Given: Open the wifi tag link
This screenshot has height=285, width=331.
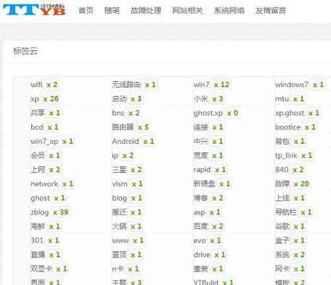Looking at the screenshot, I should (x=36, y=84).
